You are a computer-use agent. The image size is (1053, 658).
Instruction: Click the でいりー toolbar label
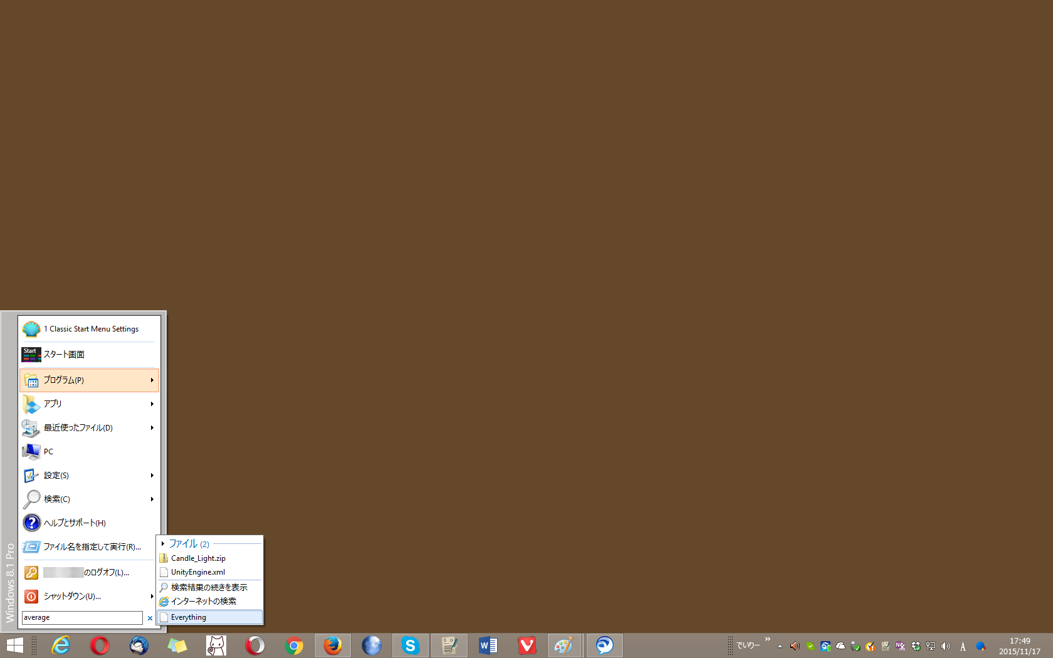pyautogui.click(x=748, y=645)
